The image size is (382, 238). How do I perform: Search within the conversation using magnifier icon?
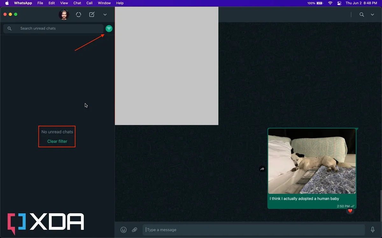click(x=362, y=15)
